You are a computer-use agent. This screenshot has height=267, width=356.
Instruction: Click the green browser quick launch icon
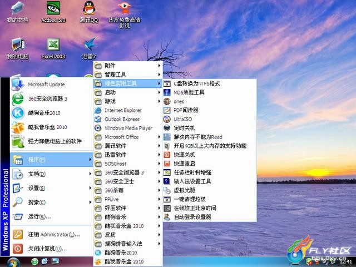tap(34, 261)
